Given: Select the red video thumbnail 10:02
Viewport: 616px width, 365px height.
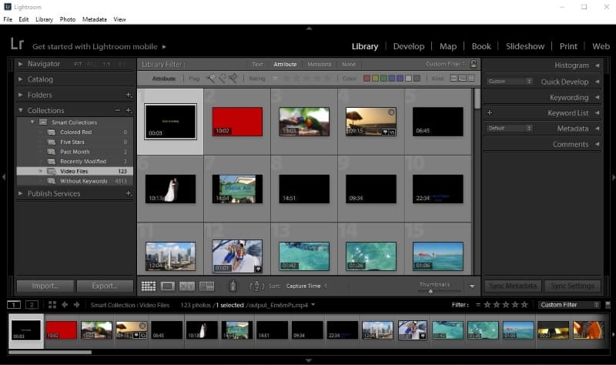Looking at the screenshot, I should pos(237,122).
